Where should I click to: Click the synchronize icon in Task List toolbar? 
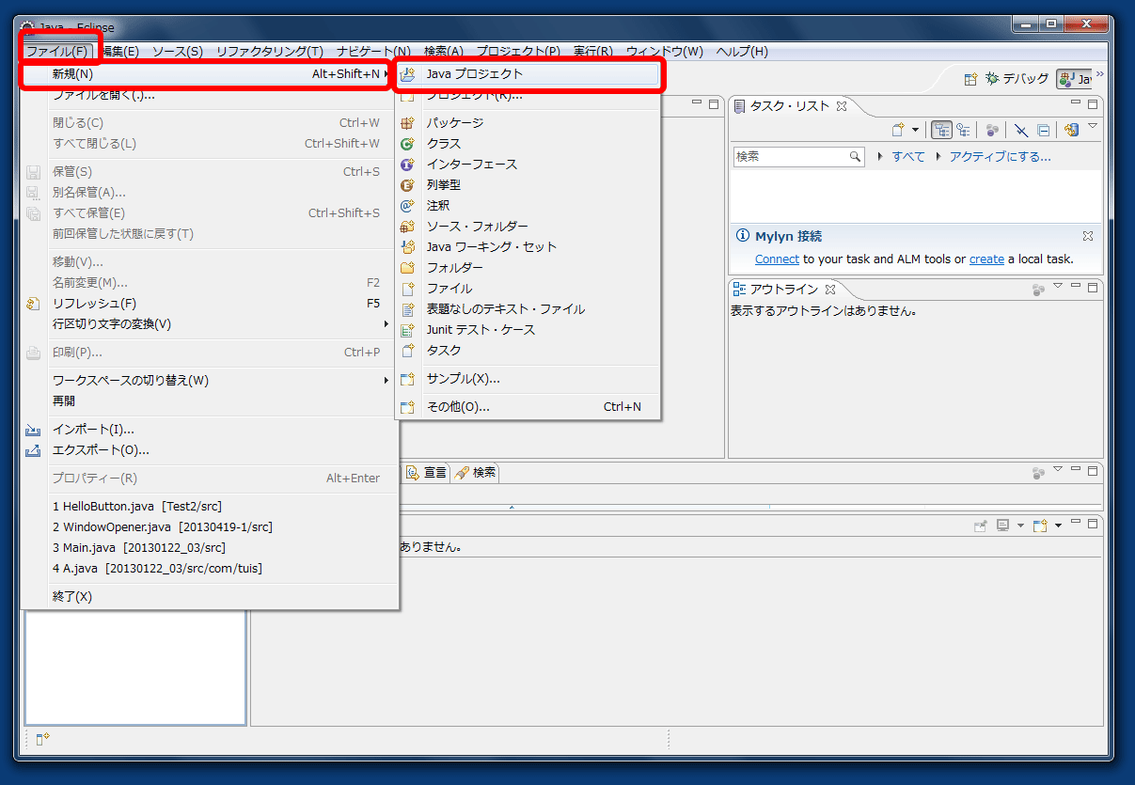point(1072,130)
